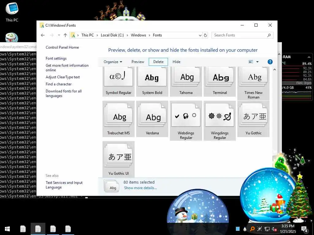The image size is (314, 235).
Task: Open Download fonts for all languages
Action: [x=64, y=93]
